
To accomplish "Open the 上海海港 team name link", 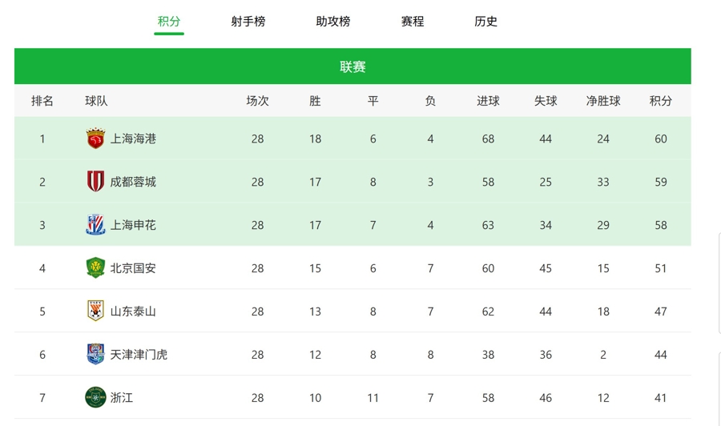I will (x=133, y=139).
